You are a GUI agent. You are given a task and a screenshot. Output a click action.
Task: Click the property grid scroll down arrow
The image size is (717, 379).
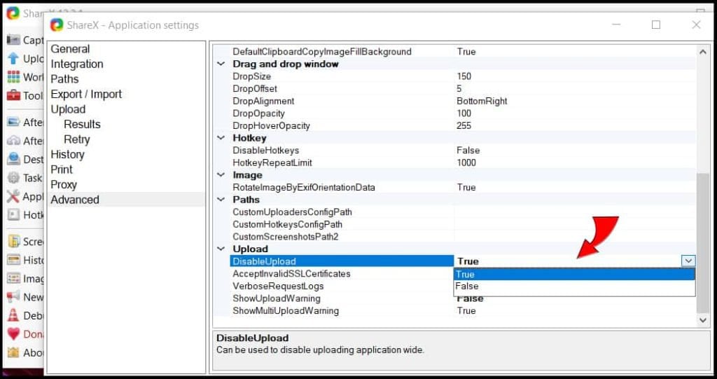point(703,320)
